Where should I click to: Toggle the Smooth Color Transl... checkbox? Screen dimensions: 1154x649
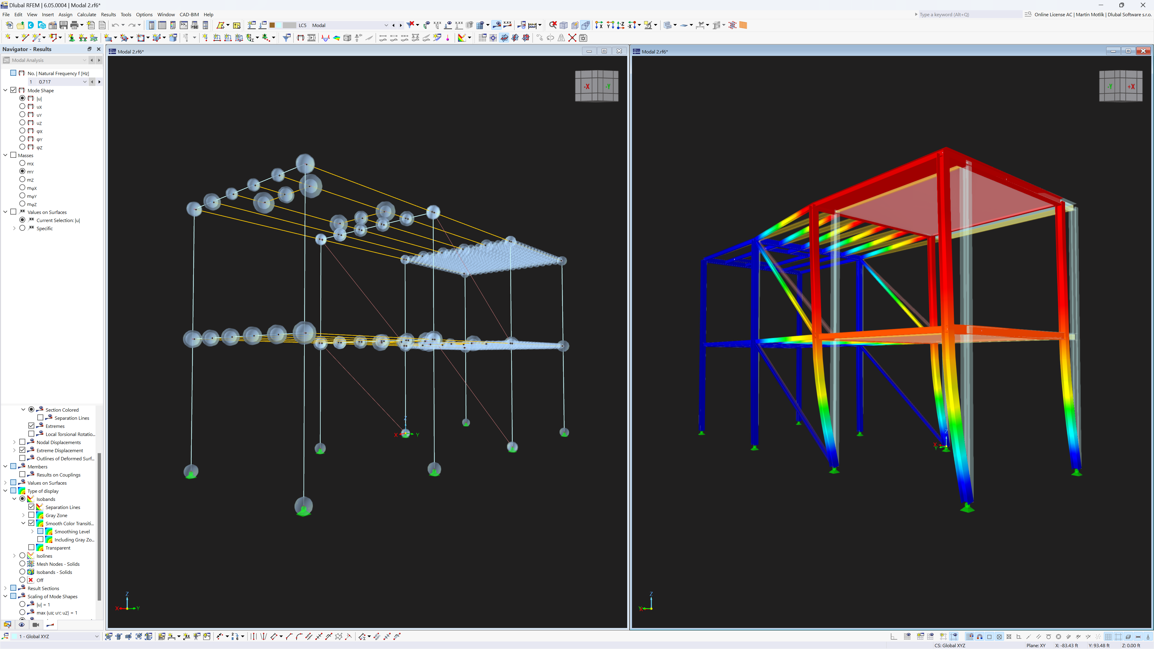tap(32, 523)
